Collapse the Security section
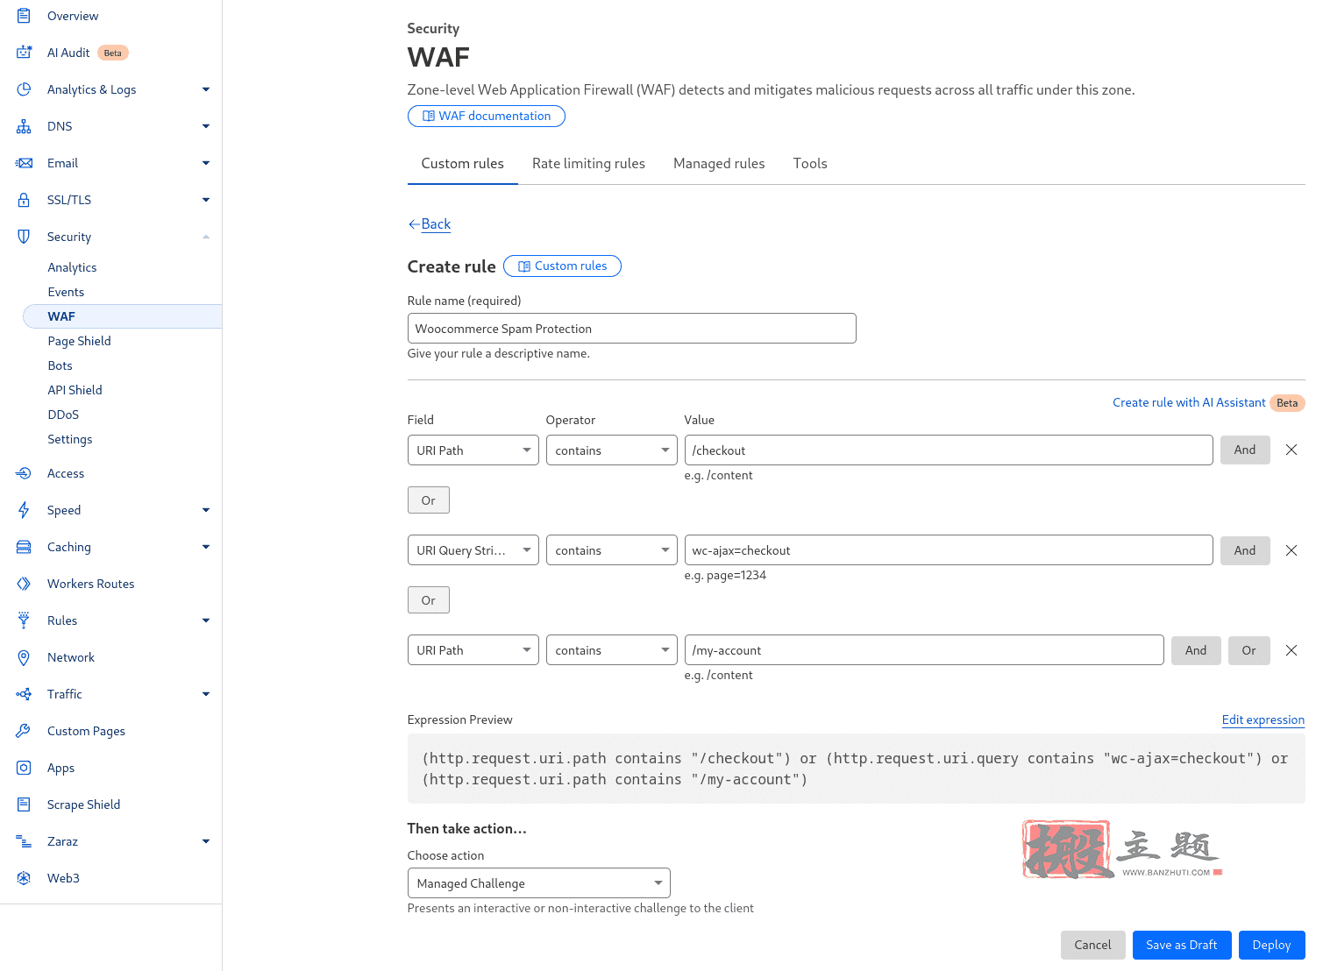This screenshot has height=971, width=1323. pos(206,237)
